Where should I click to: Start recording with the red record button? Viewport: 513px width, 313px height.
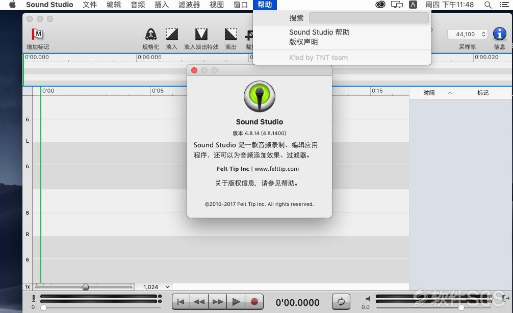[254, 302]
